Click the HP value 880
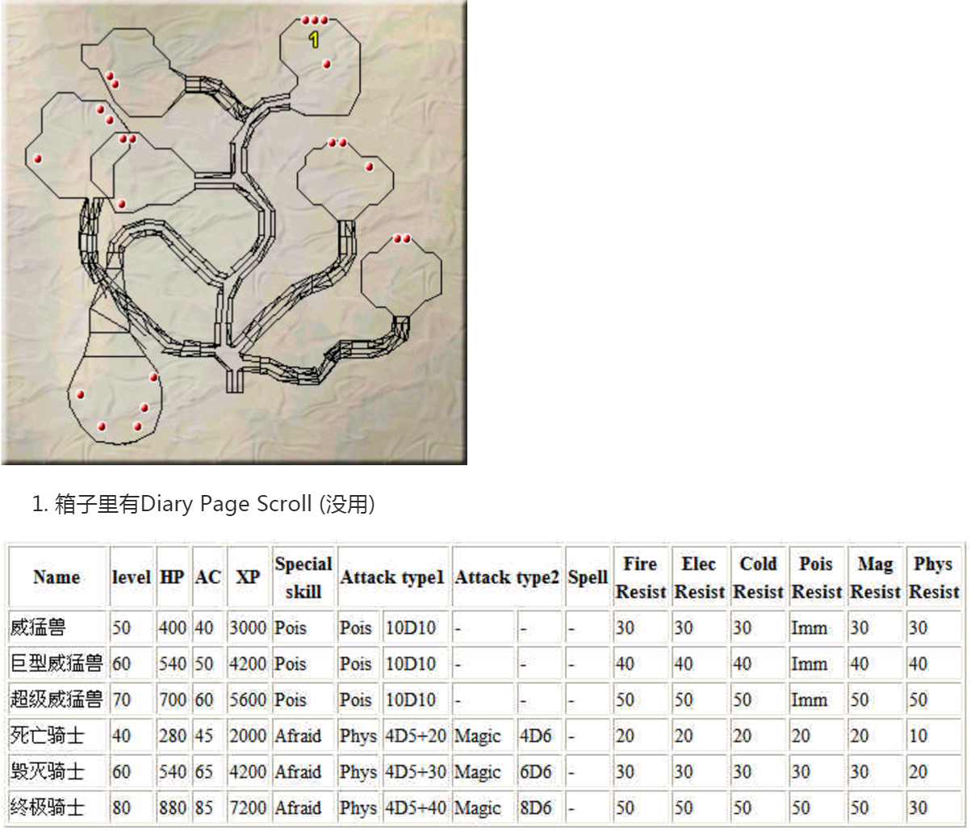 coord(172,808)
